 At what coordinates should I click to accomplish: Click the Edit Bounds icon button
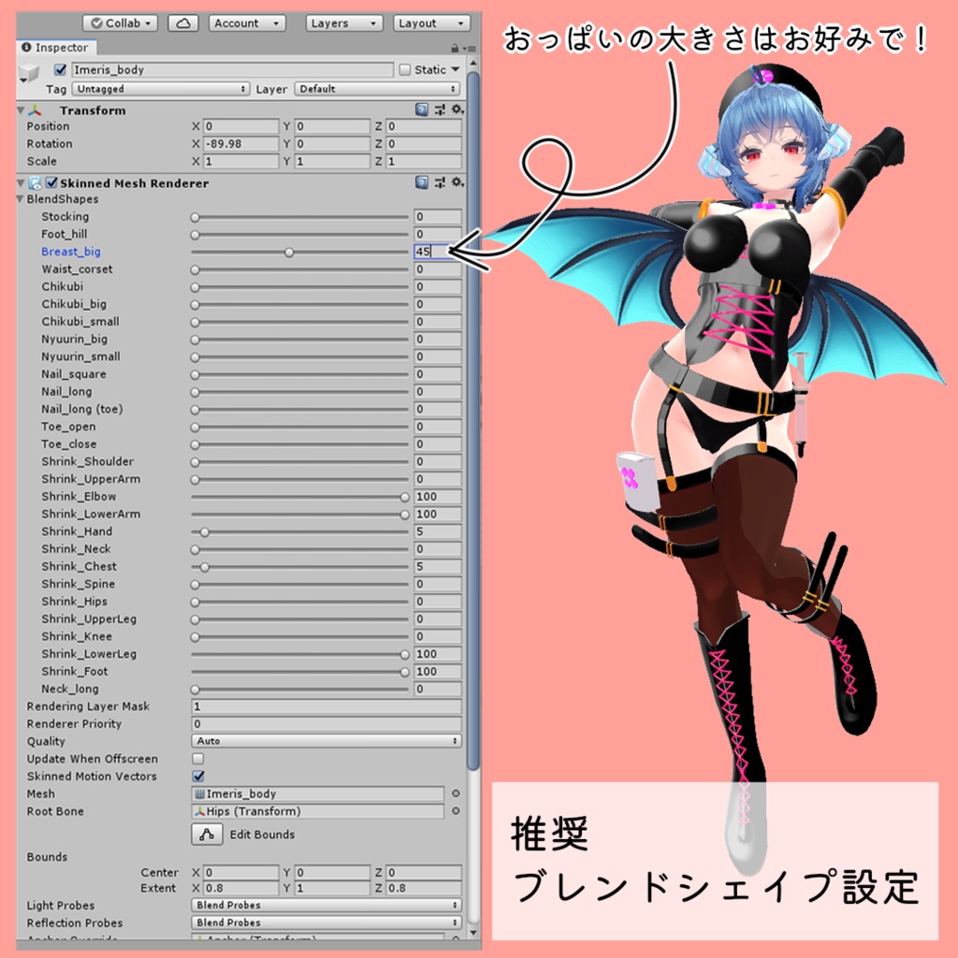click(207, 834)
